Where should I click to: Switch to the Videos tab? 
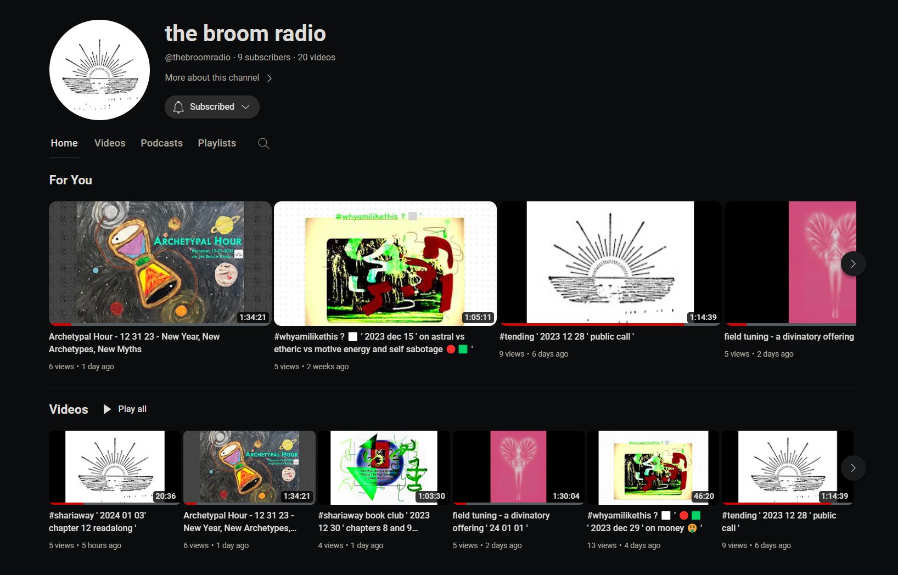click(110, 143)
